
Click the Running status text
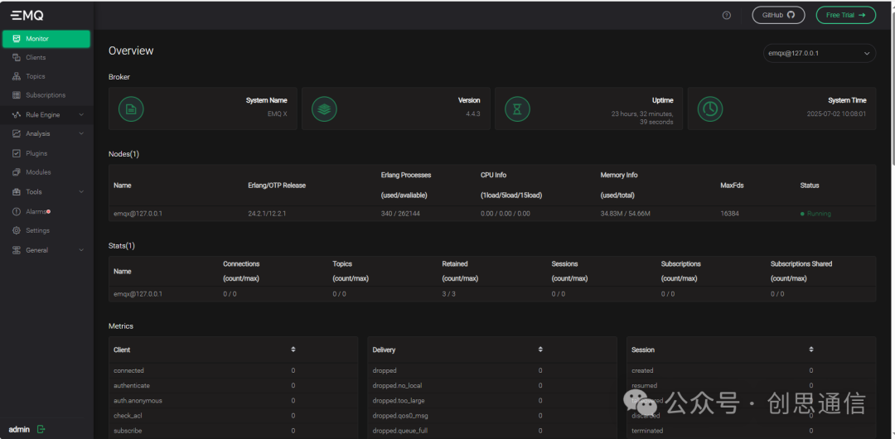point(819,214)
